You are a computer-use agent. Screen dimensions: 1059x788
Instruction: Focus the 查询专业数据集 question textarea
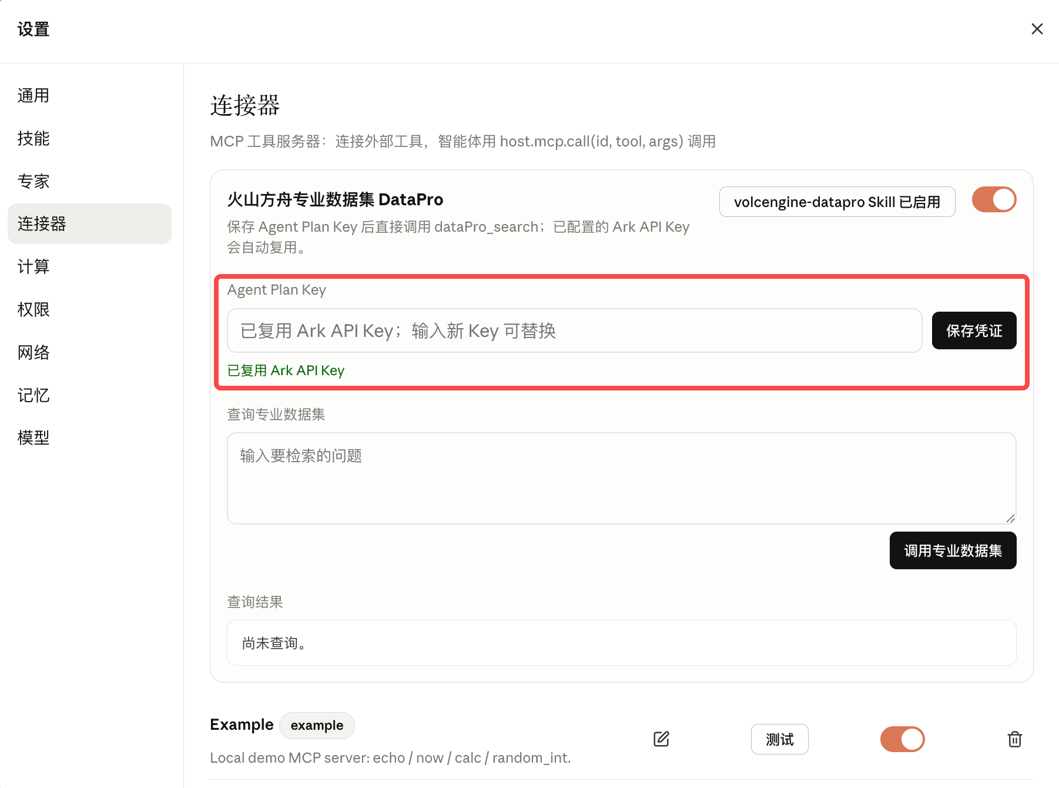(x=622, y=478)
